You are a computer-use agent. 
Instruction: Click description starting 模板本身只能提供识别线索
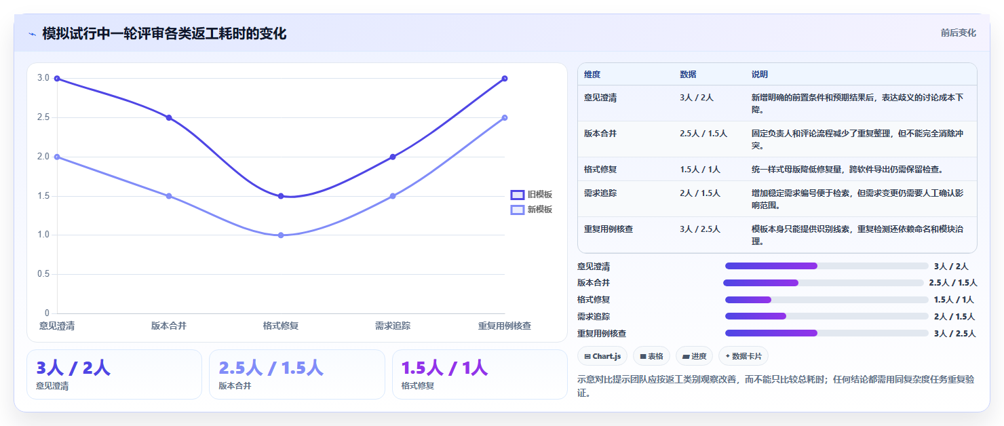857,235
